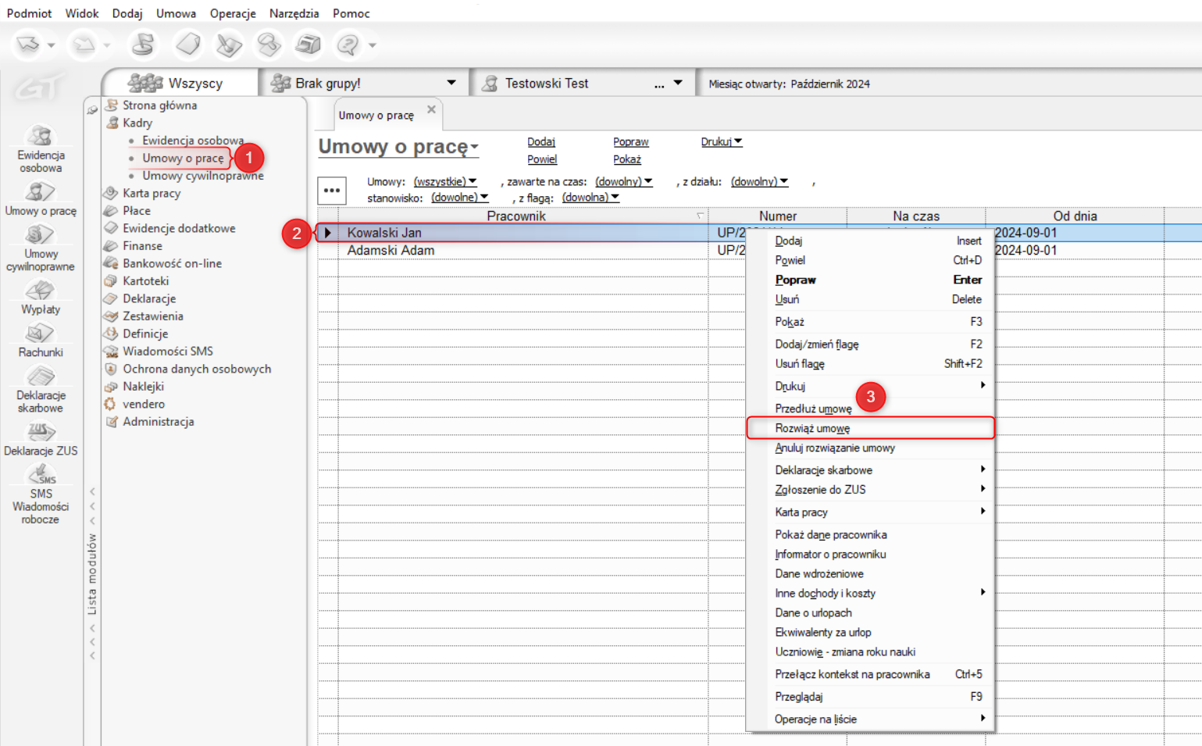Open zawarte na czas (dowolny) filter

click(624, 181)
